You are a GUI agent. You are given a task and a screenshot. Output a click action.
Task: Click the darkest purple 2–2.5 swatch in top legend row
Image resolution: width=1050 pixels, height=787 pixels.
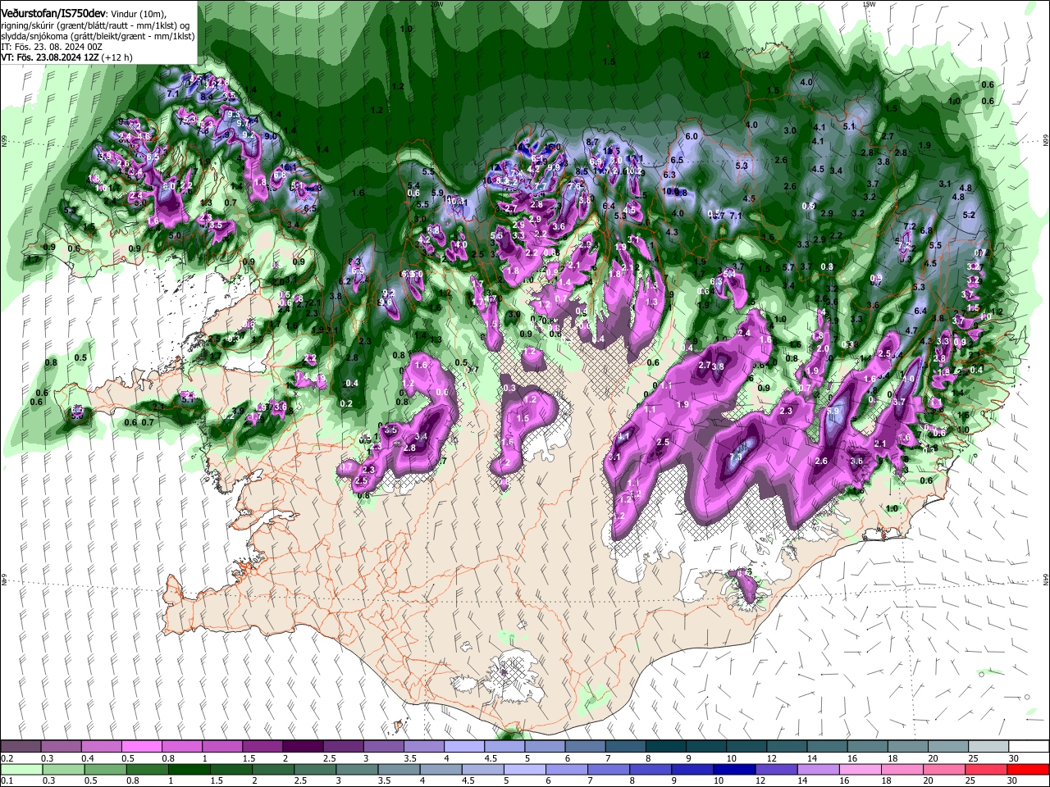tap(303, 747)
